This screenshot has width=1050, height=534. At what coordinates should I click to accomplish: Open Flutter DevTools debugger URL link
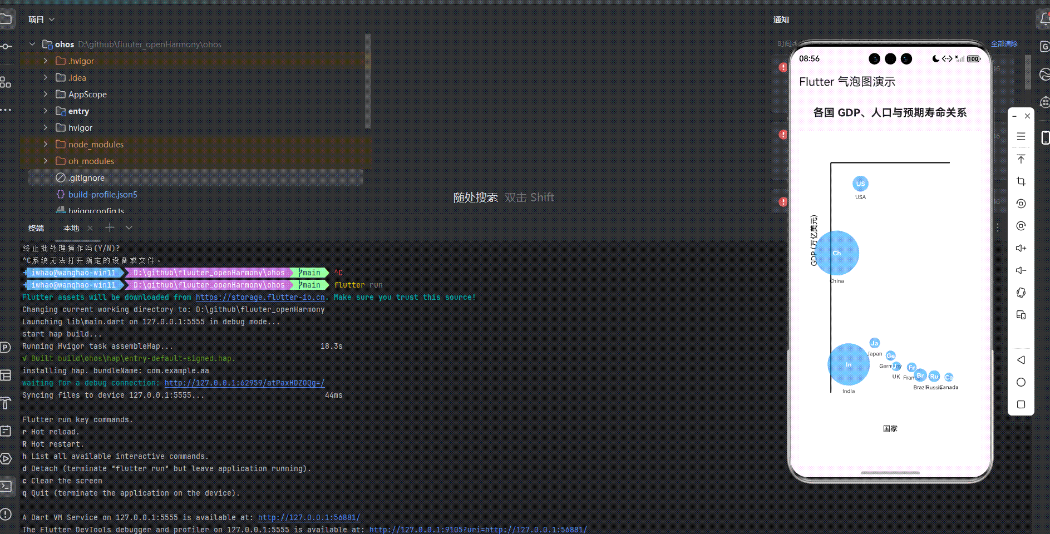click(479, 530)
